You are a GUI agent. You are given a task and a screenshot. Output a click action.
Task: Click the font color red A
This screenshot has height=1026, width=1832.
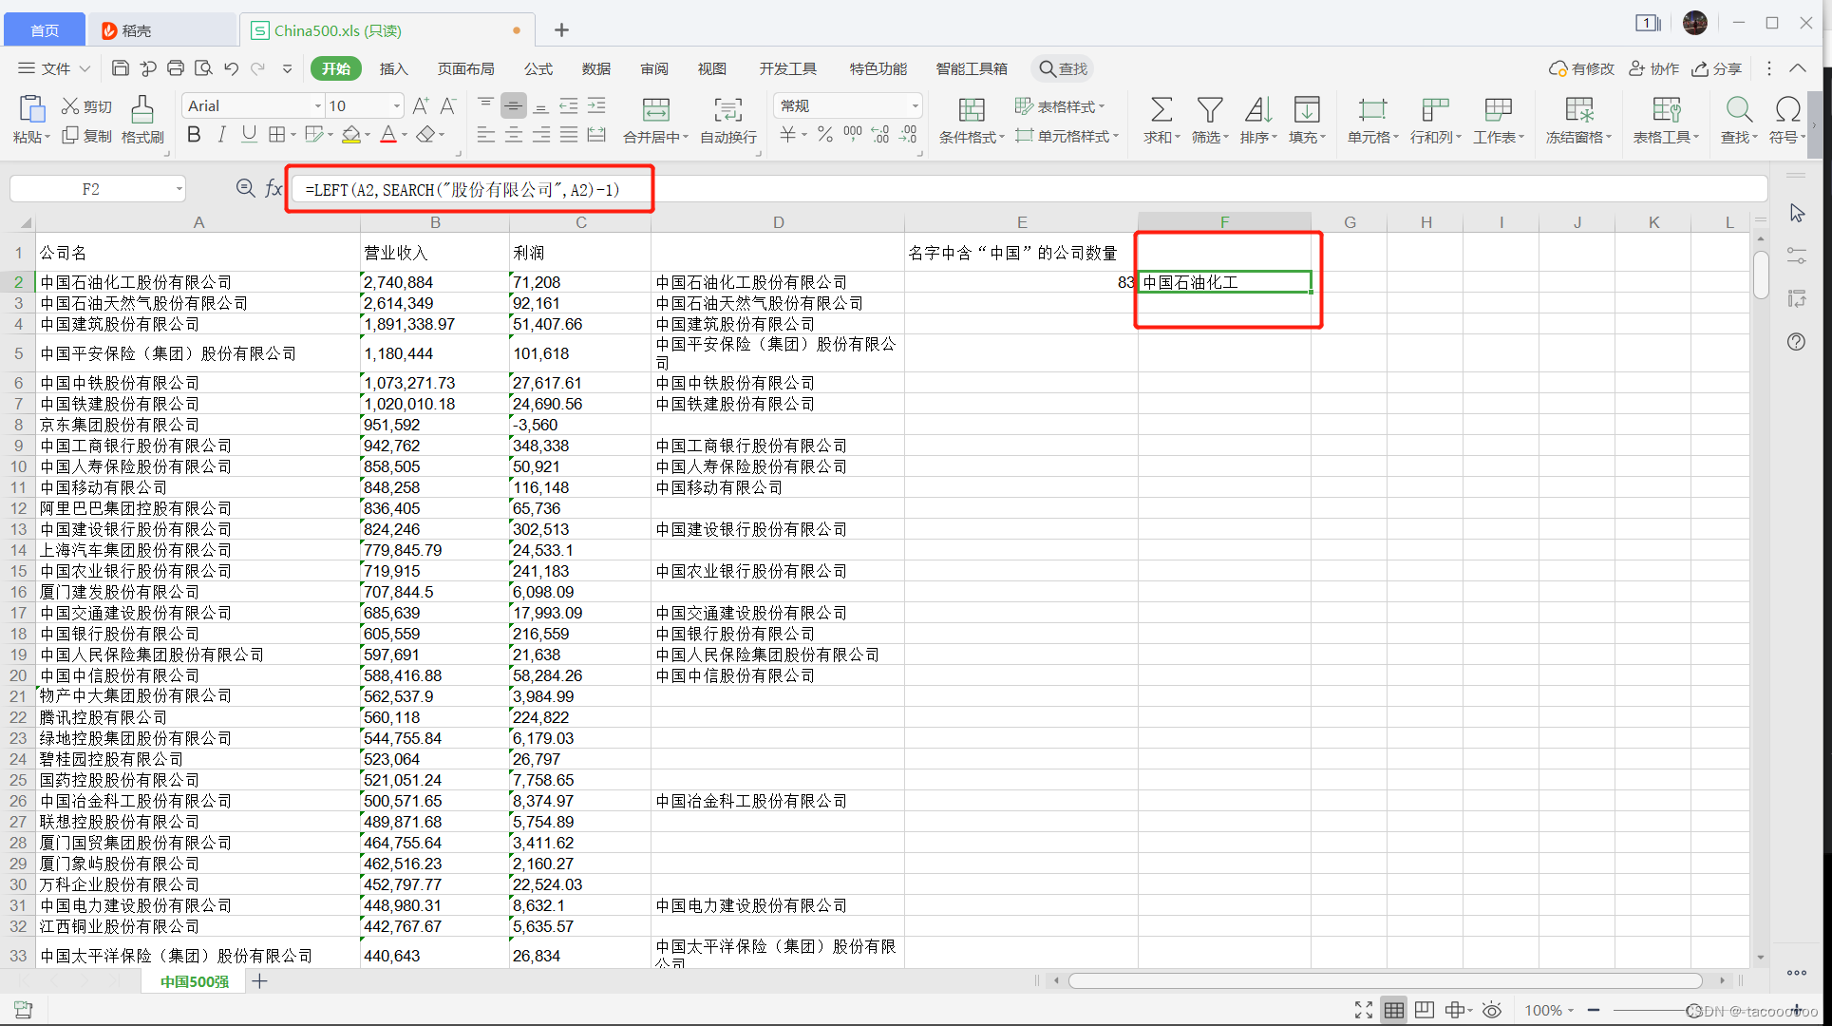[388, 135]
